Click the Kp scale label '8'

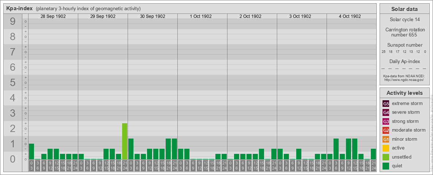pos(13,36)
